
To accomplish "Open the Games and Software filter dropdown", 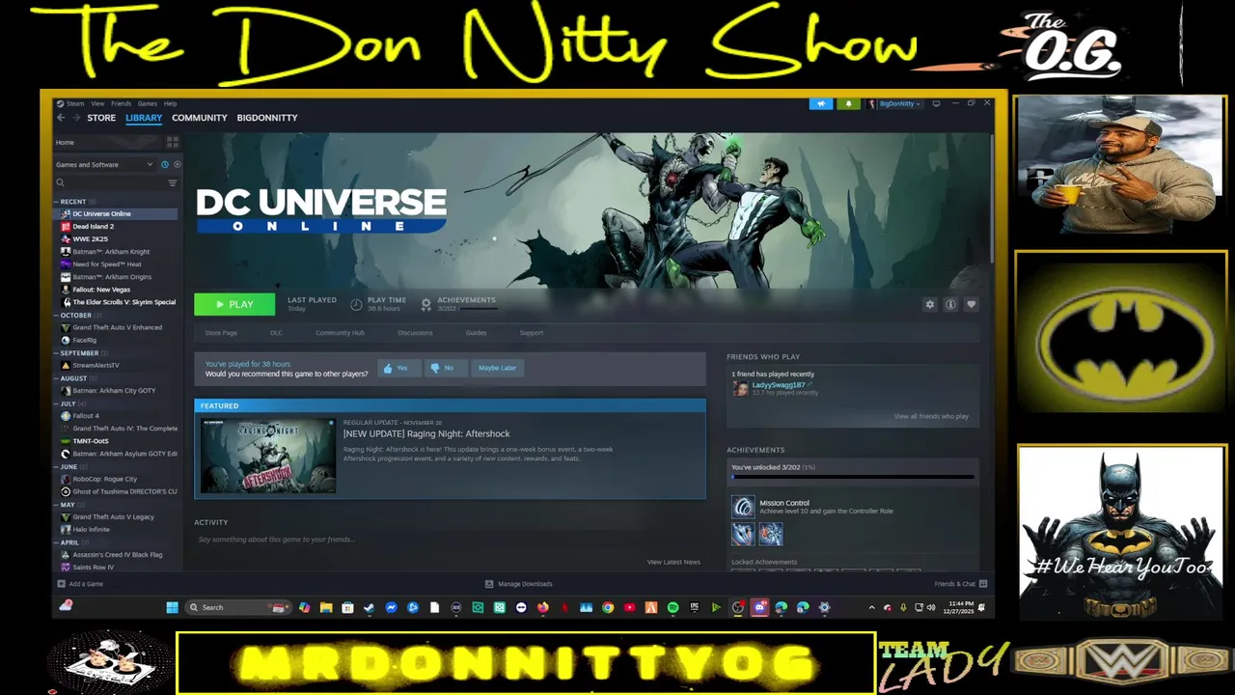I will [x=104, y=165].
